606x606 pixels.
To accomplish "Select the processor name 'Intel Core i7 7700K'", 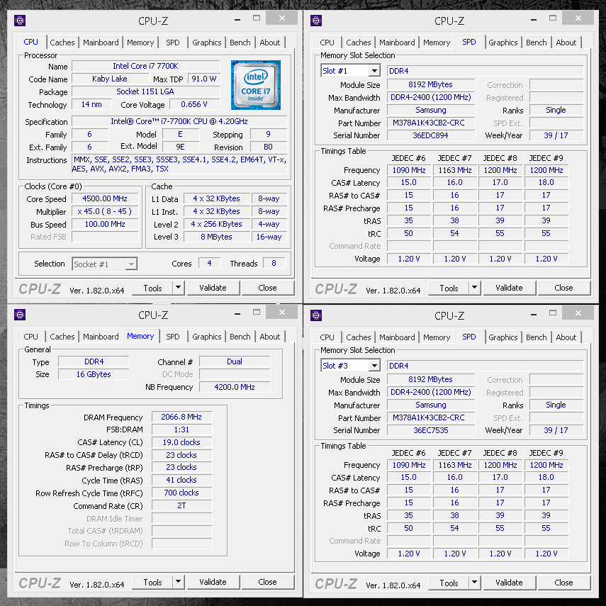I will coord(146,66).
